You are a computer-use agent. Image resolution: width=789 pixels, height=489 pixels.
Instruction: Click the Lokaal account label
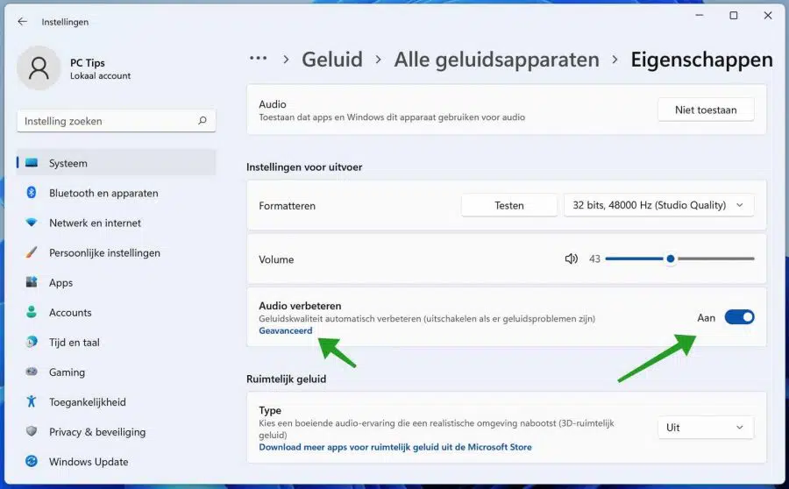pyautogui.click(x=100, y=76)
